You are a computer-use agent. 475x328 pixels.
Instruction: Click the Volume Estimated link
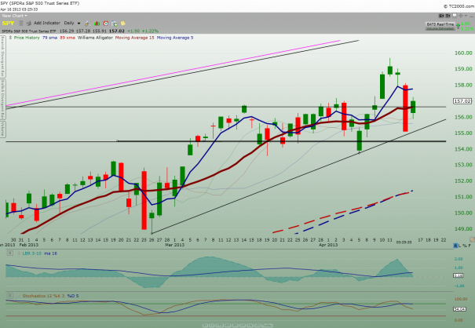click(440, 29)
